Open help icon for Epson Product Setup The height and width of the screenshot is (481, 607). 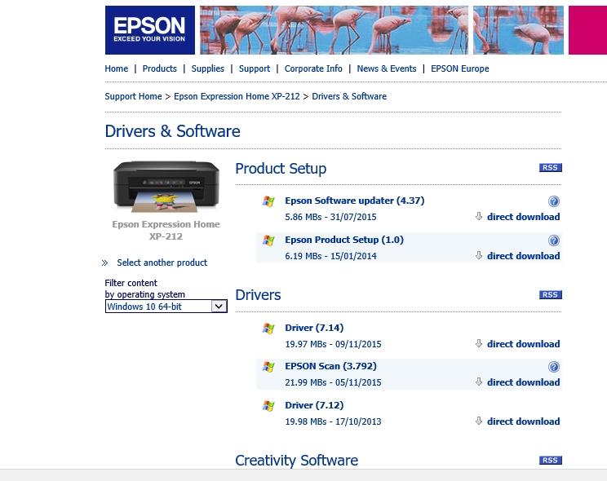pos(554,240)
